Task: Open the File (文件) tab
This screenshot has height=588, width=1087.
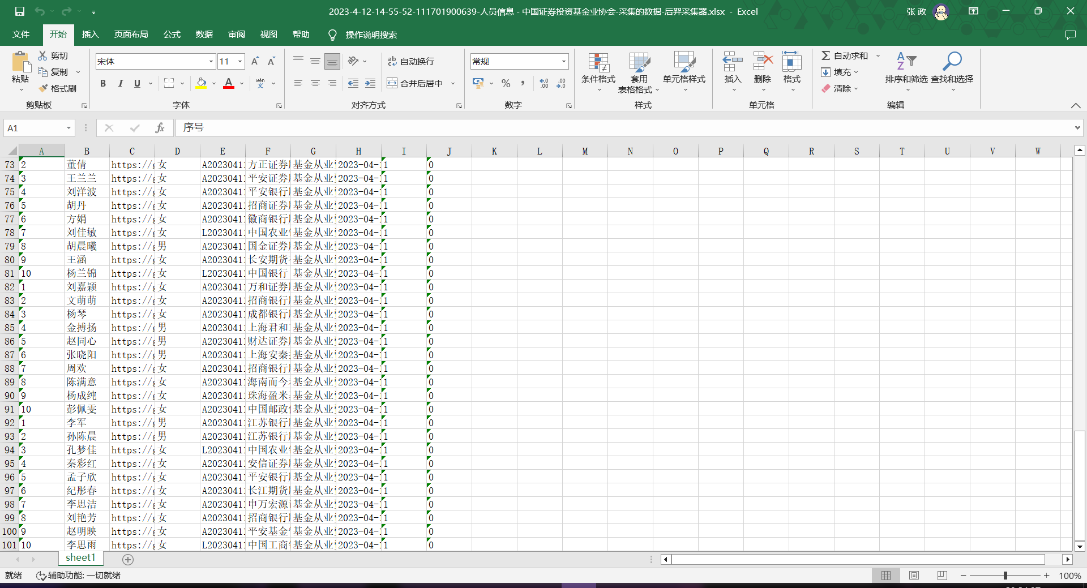Action: click(x=21, y=35)
